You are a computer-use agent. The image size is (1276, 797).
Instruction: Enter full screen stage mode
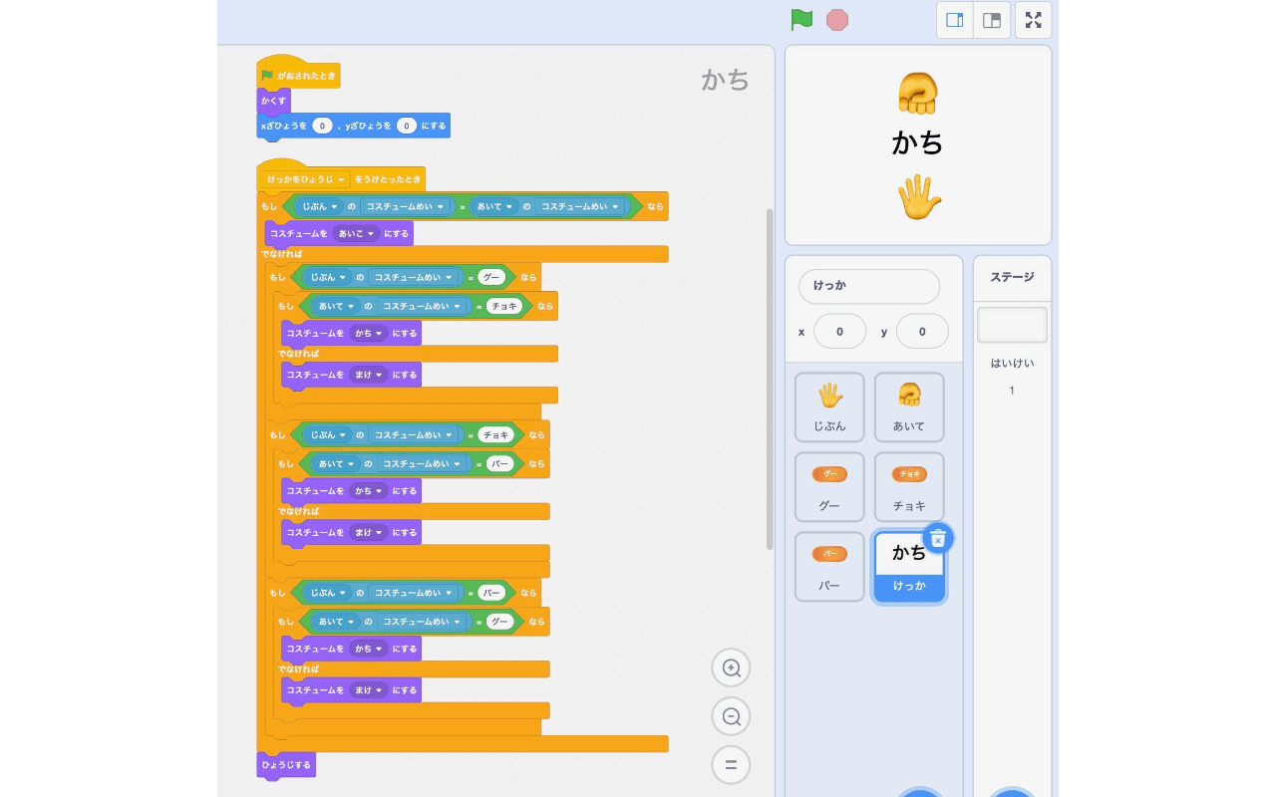pyautogui.click(x=1034, y=20)
